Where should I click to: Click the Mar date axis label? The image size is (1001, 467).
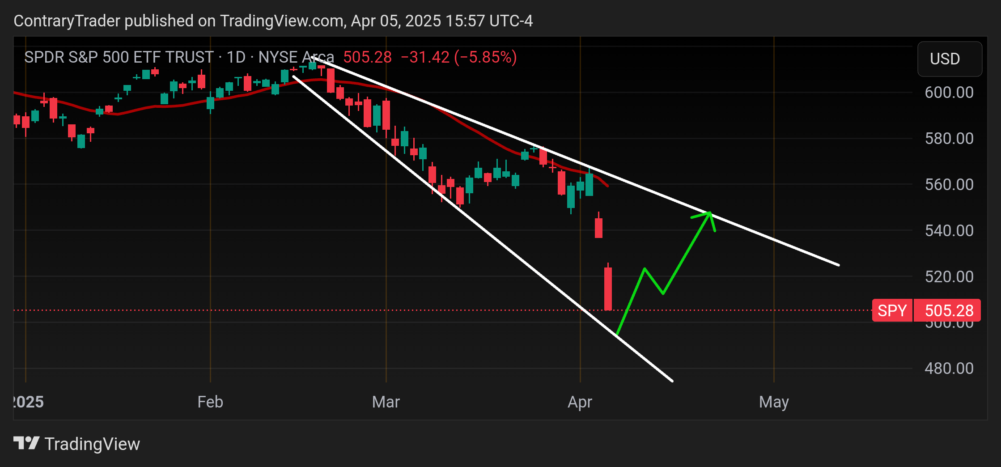coord(386,402)
